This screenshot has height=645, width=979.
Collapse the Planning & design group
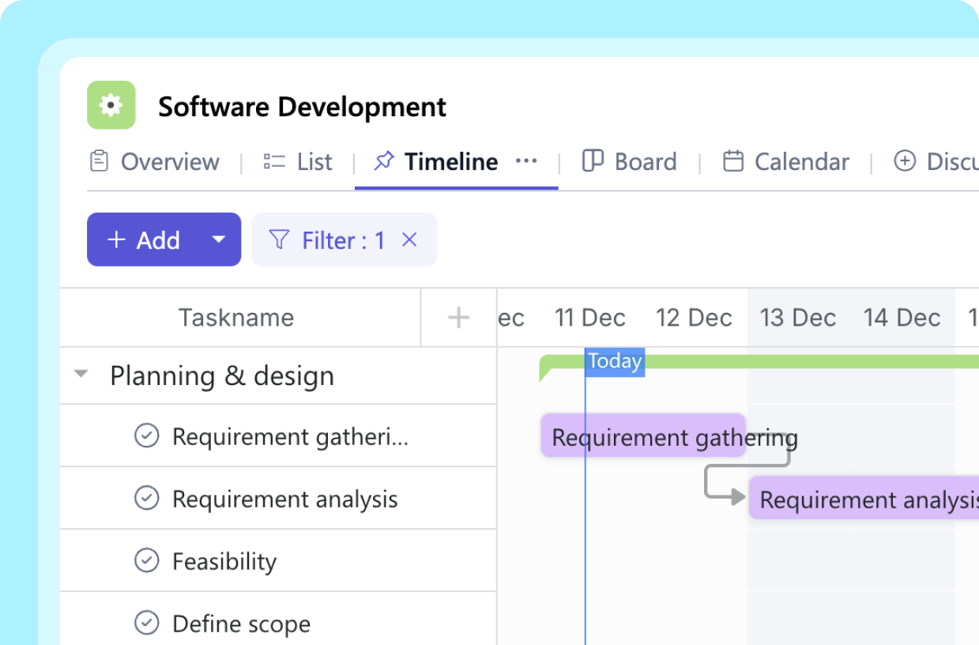click(81, 375)
